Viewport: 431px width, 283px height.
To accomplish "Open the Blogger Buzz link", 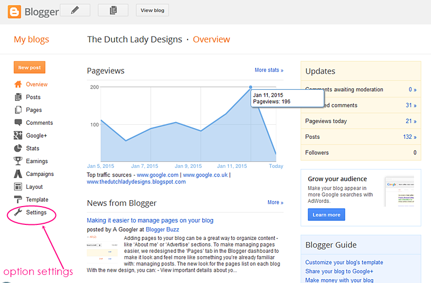I will click(x=162, y=230).
